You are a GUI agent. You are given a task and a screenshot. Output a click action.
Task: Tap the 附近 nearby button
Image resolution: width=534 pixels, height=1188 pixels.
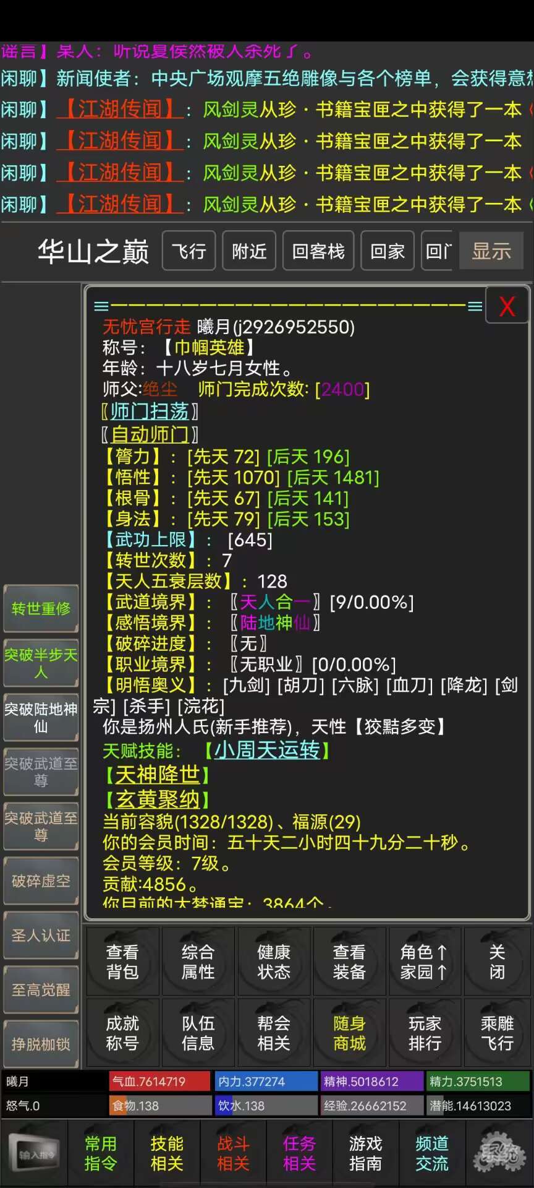[249, 251]
